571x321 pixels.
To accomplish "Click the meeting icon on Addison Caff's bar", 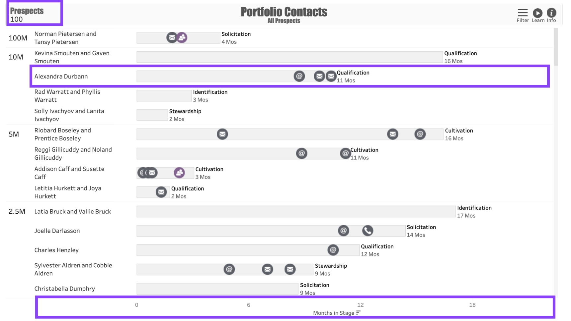I will pos(179,173).
